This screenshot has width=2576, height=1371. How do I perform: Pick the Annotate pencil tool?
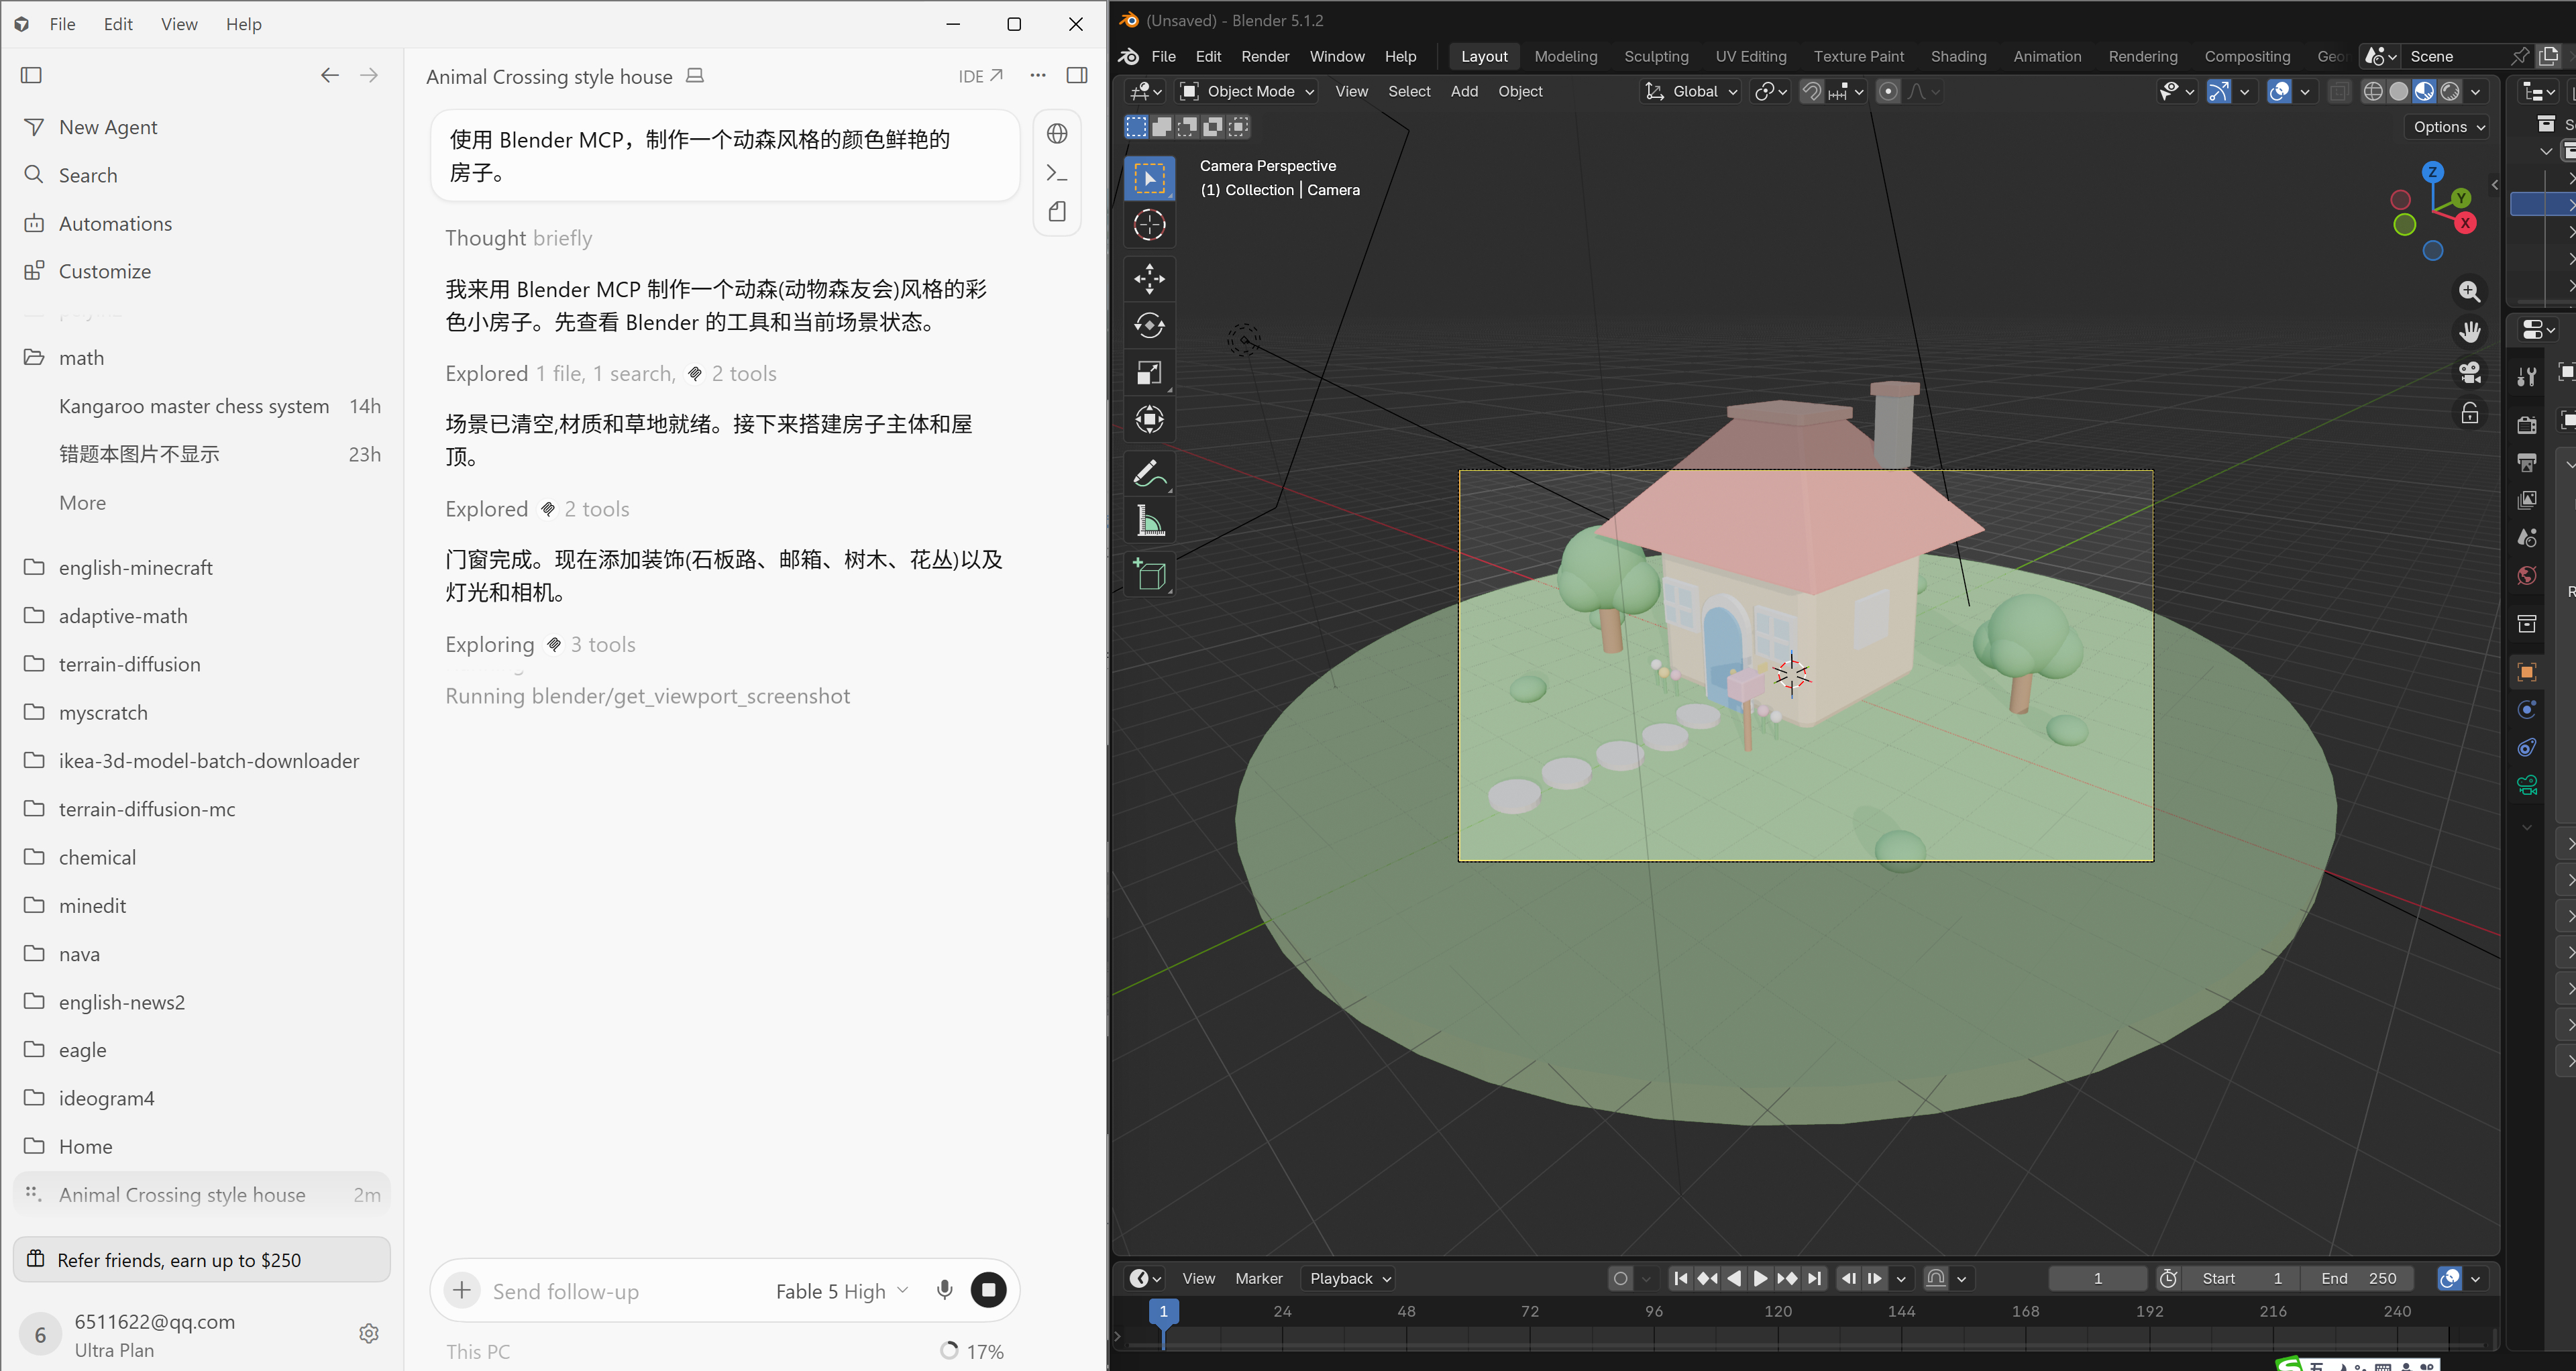pos(1149,474)
